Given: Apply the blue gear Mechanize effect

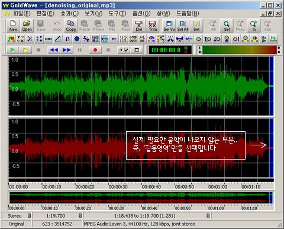Looking at the screenshot, I should pyautogui.click(x=77, y=39).
